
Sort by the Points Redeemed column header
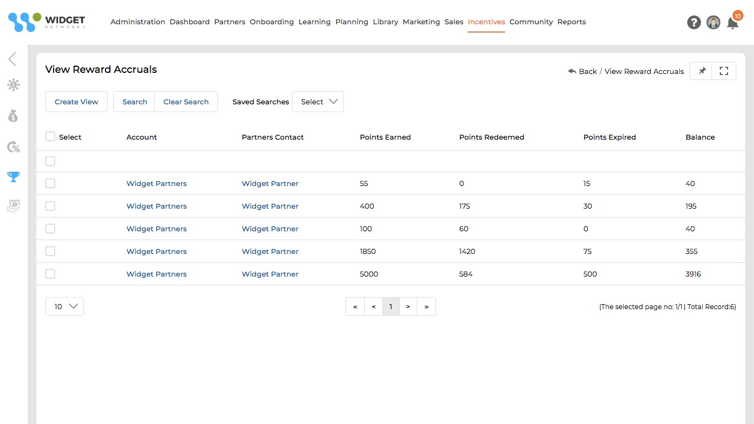[x=492, y=137]
